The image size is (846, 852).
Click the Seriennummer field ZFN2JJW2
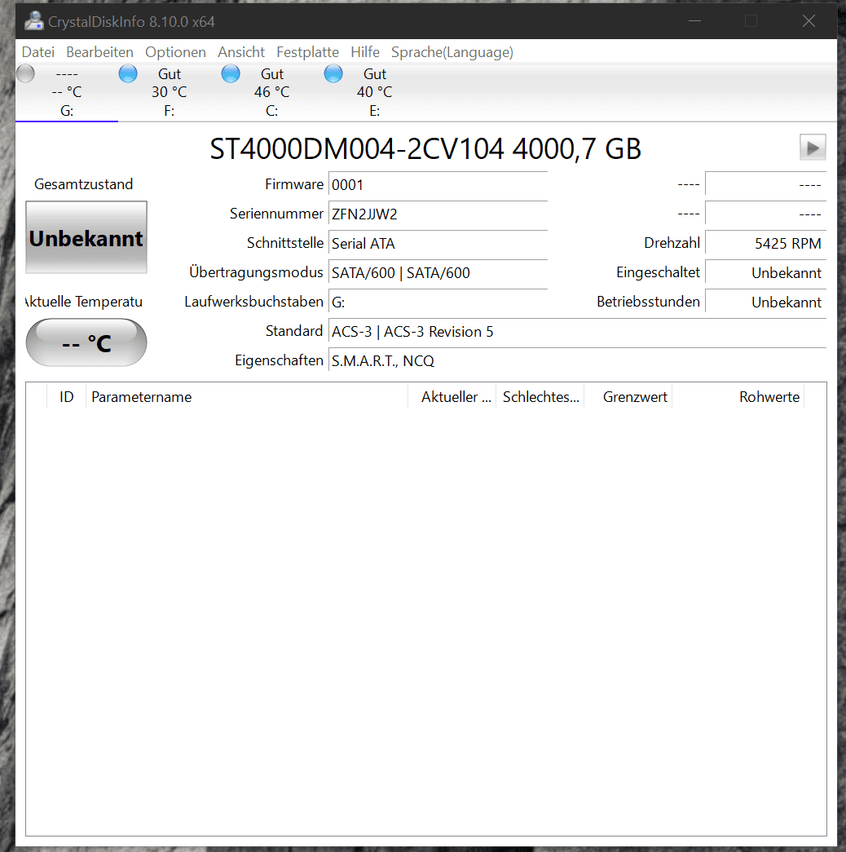pyautogui.click(x=438, y=214)
